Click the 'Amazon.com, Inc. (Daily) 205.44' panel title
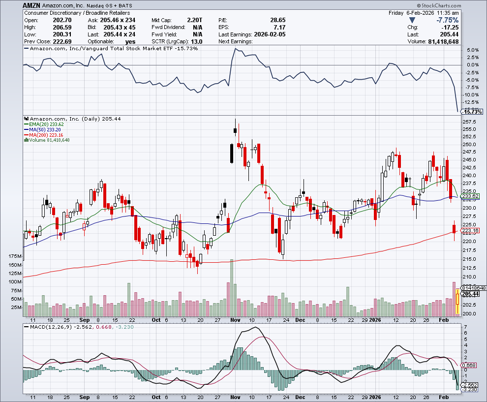The image size is (487, 402). (75, 119)
